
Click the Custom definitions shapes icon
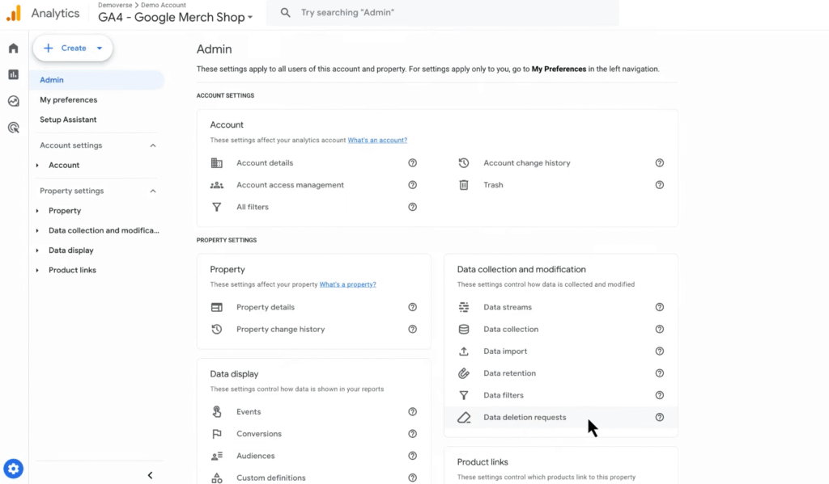(x=217, y=478)
